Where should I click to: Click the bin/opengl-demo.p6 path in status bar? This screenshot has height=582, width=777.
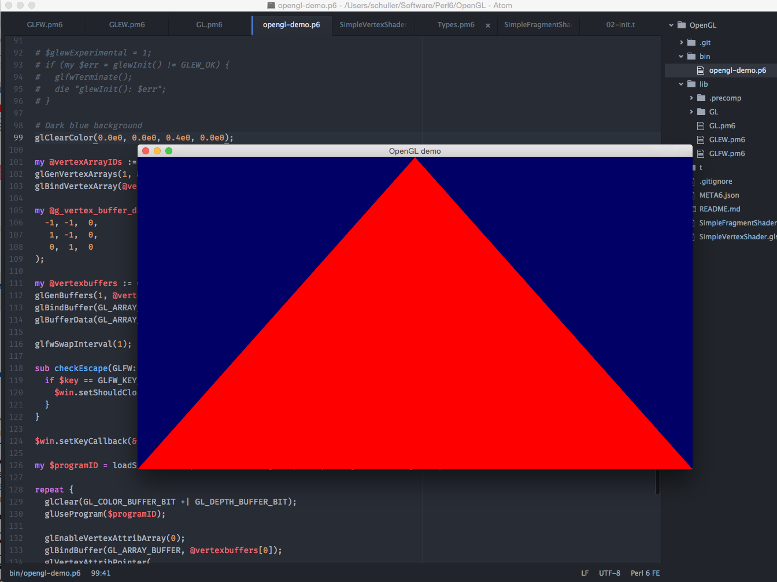45,573
